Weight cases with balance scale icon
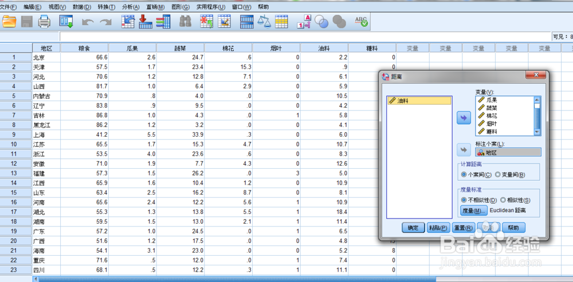 point(264,22)
